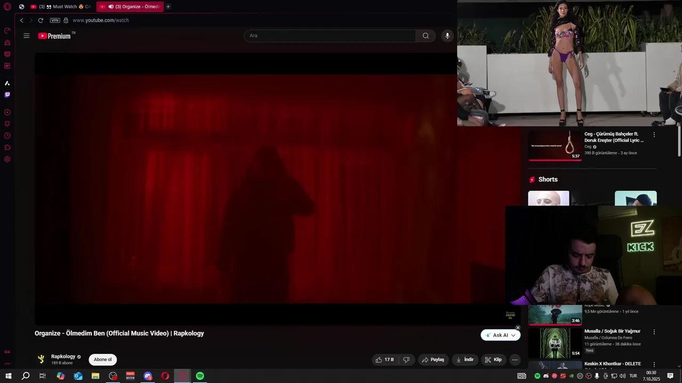Viewport: 682px width, 383px height.
Task: Click the globe workspace icon in tab bar
Action: coord(21,6)
